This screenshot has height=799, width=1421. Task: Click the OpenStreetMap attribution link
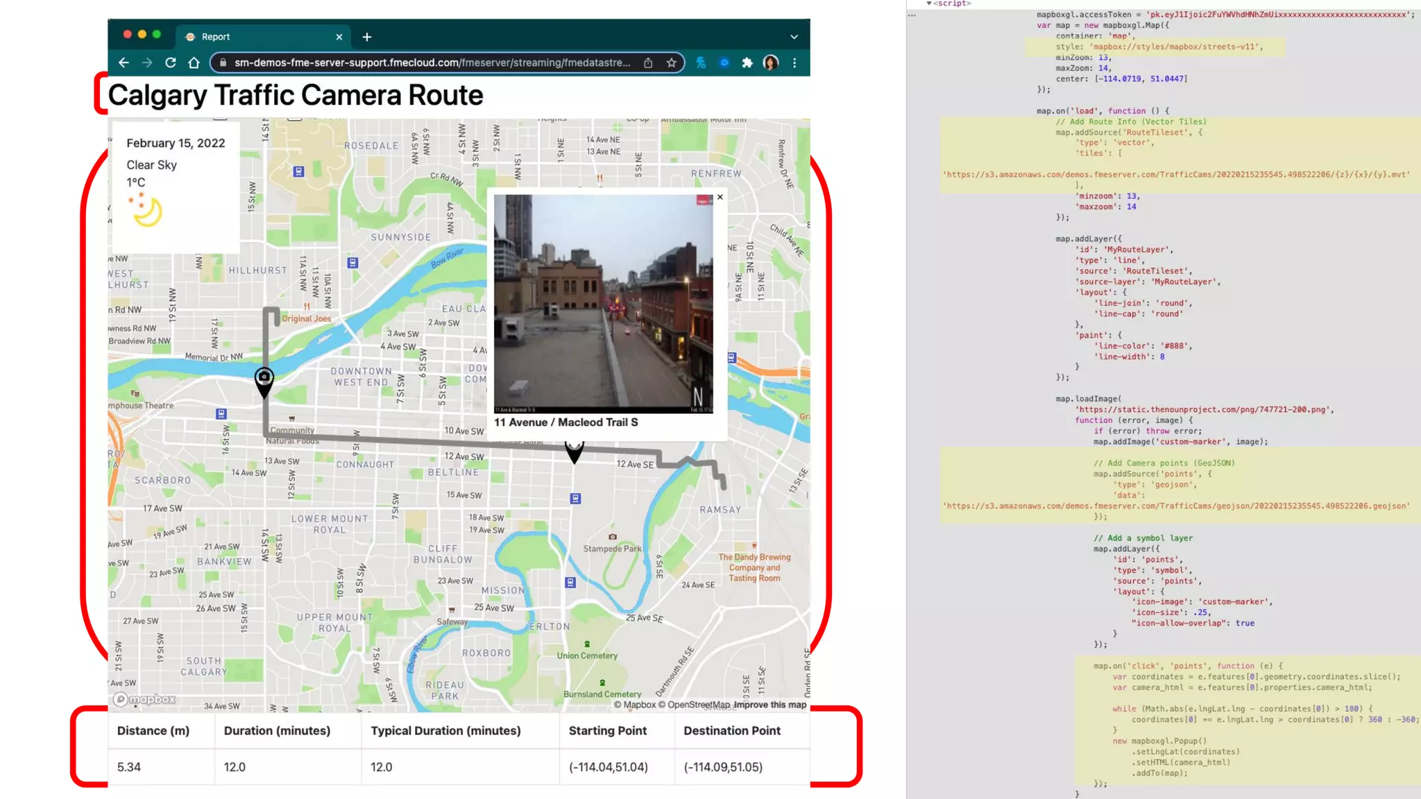697,705
